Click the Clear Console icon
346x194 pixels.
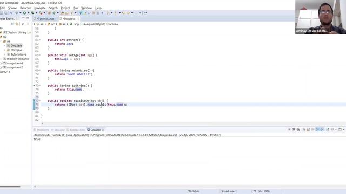pos(304,129)
